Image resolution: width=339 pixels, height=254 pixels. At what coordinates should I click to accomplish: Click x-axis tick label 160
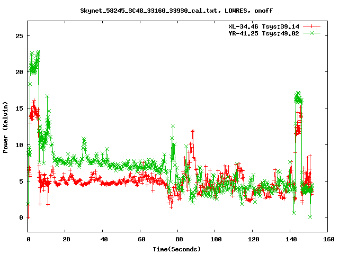click(x=329, y=239)
